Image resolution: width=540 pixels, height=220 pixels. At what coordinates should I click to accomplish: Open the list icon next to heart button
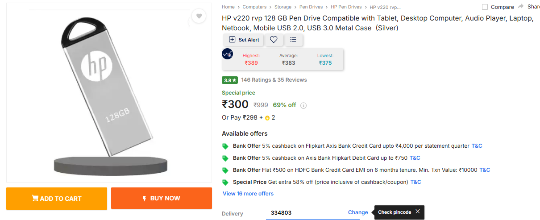[293, 40]
